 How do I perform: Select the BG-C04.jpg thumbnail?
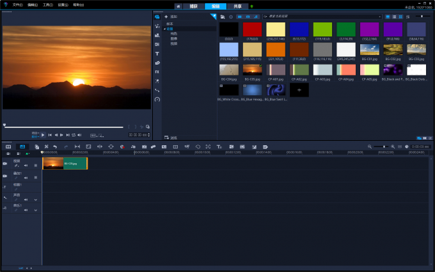pos(229,70)
